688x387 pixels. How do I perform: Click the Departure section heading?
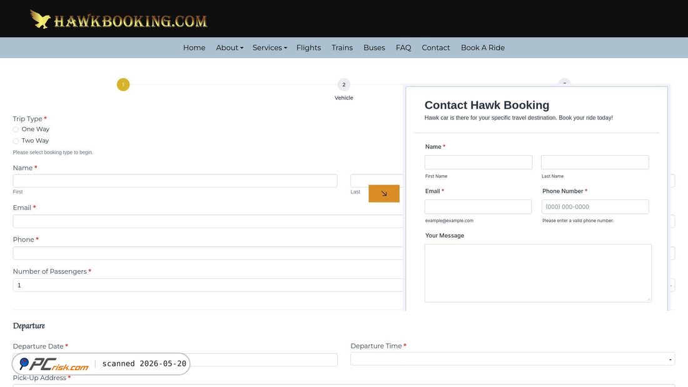pos(29,326)
